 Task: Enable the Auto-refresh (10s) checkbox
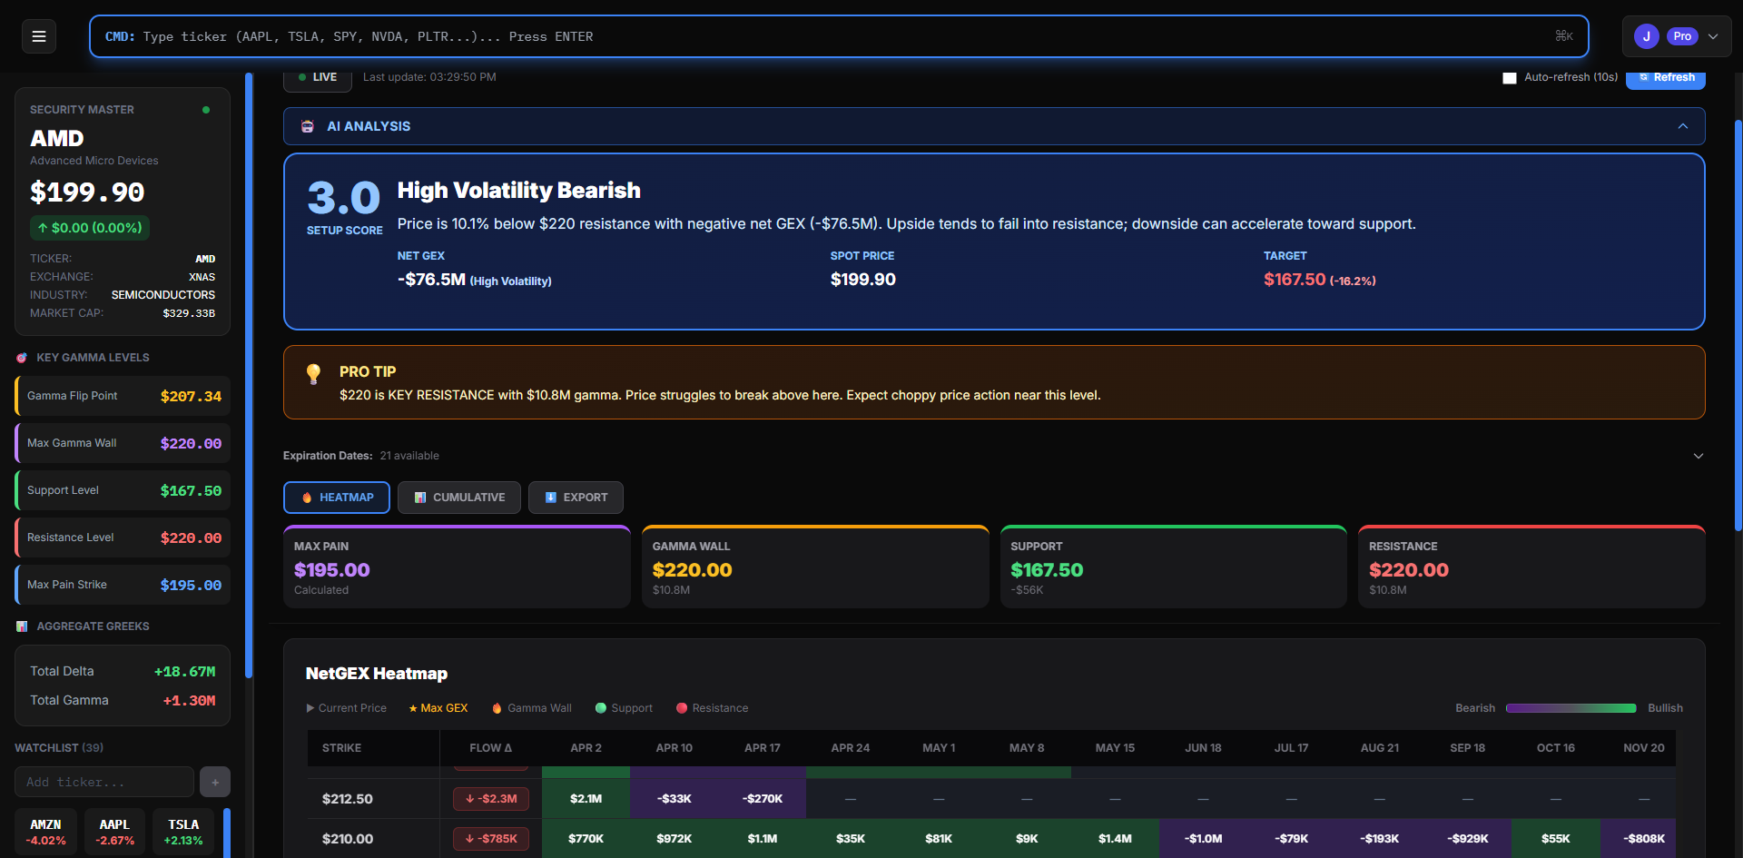tap(1510, 77)
